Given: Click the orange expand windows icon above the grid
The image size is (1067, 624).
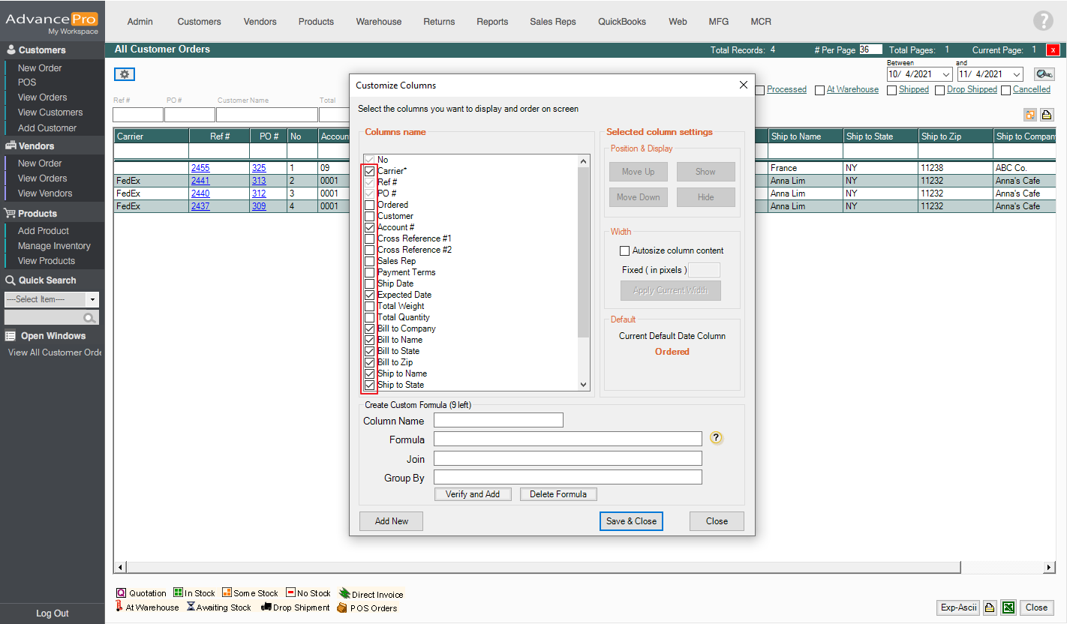Looking at the screenshot, I should click(1030, 115).
